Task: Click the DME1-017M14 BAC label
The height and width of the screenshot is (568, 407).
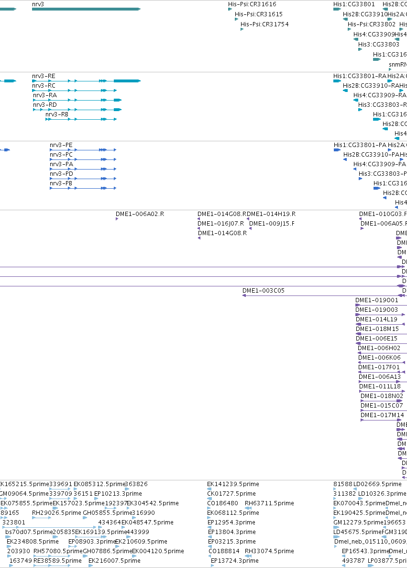Action: coord(383,416)
